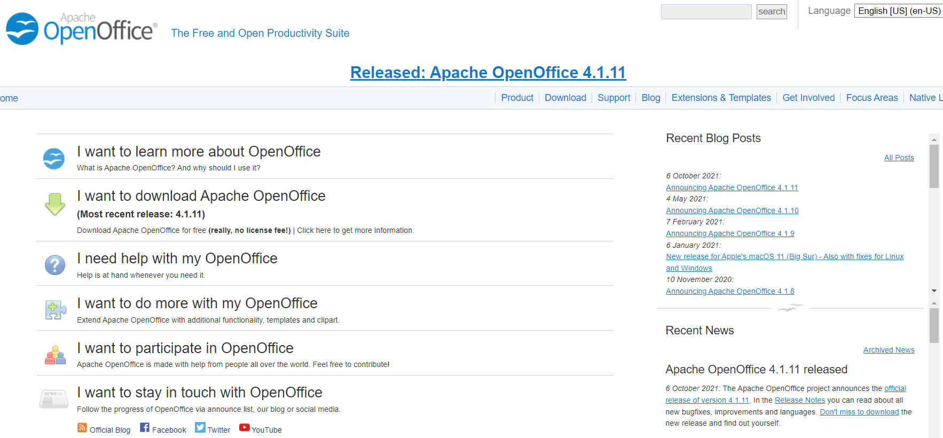This screenshot has height=438, width=943.
Task: Open I need help with my OpenOffice
Action: tap(177, 259)
